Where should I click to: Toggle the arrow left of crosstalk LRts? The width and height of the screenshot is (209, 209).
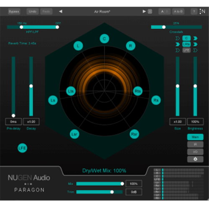point(178,44)
